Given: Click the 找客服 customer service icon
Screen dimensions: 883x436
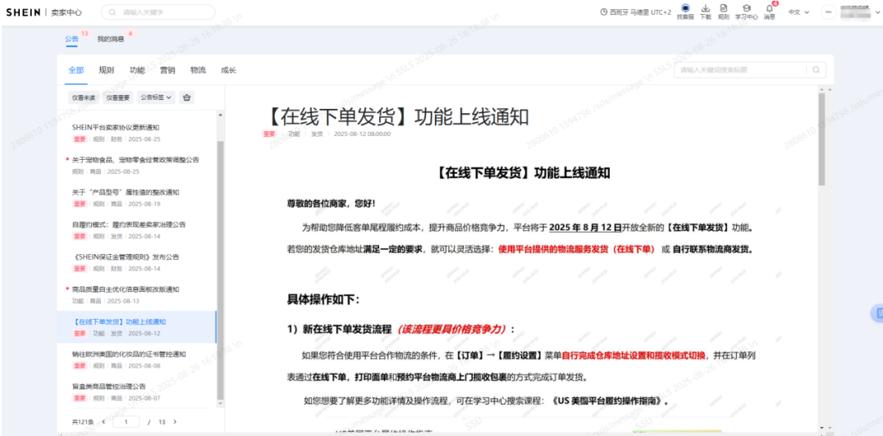Looking at the screenshot, I should point(685,9).
